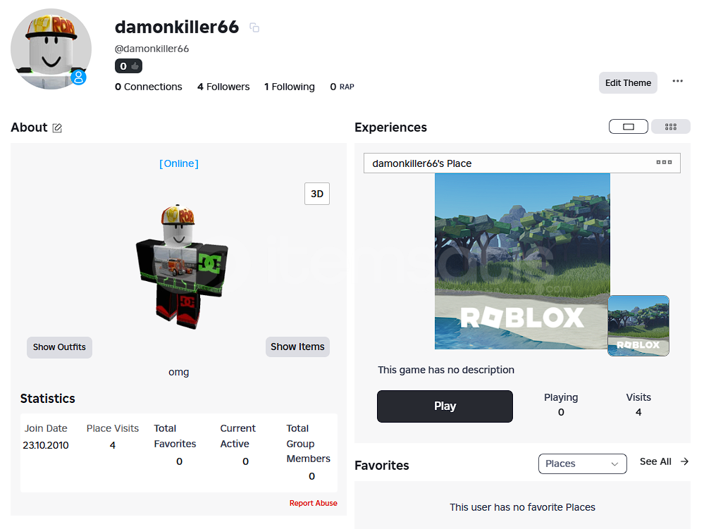Click the blue avatar status badge icon
Viewport: 723px width, 529px height.
(x=78, y=77)
